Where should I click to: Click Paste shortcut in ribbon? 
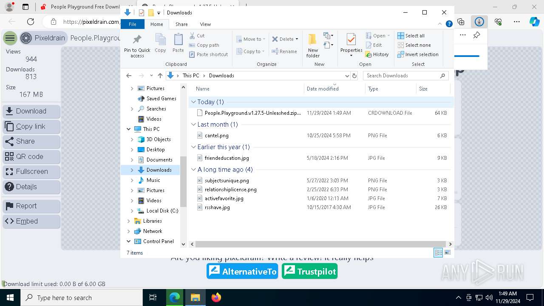[208, 54]
